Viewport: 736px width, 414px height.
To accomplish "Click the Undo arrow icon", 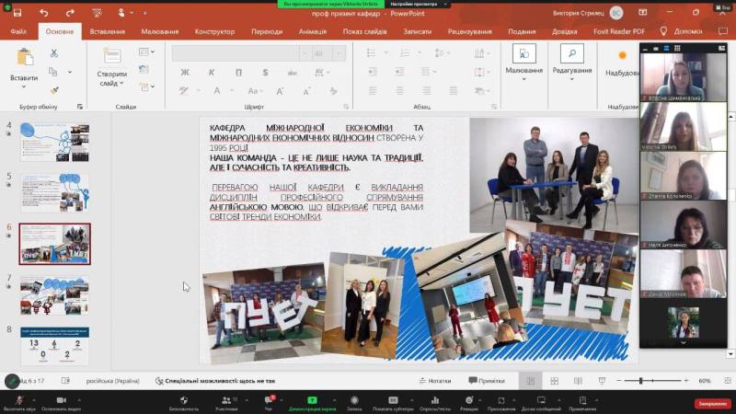I will (45, 13).
